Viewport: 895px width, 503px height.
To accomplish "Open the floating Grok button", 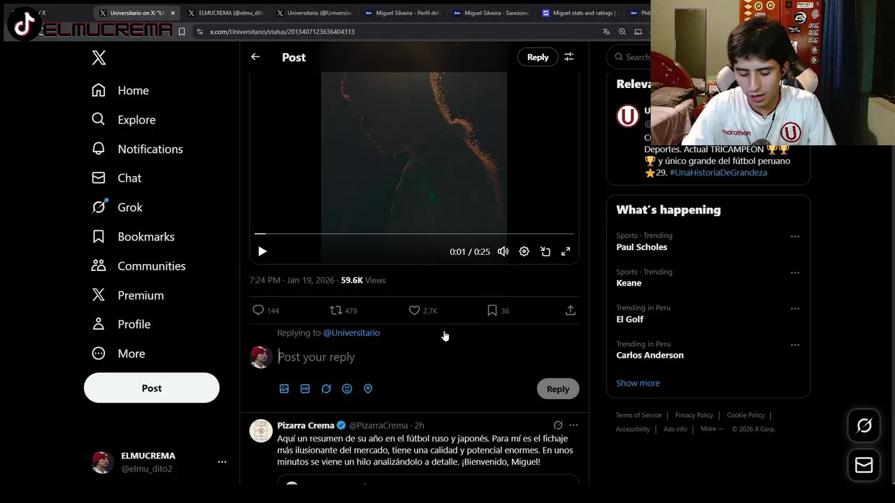I will pos(864,425).
